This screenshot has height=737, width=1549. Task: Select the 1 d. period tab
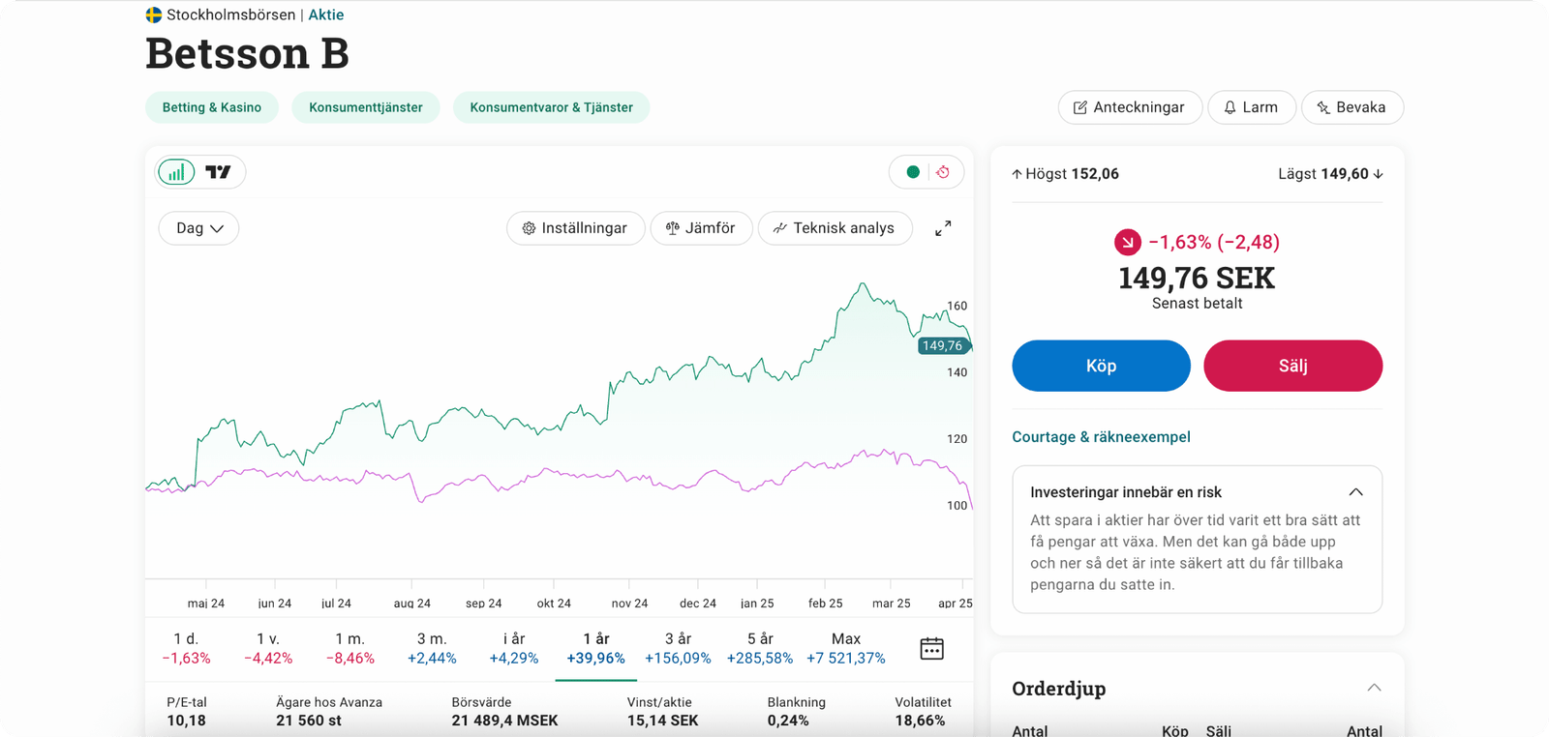coord(186,648)
